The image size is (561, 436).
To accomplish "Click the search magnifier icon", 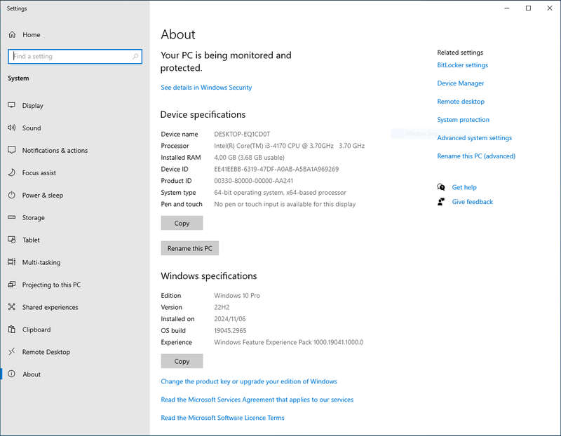I will [135, 56].
